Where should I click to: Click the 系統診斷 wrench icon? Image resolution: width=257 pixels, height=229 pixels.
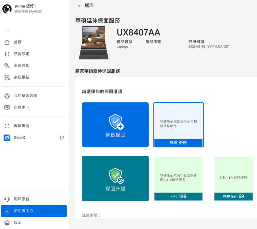coord(7,65)
